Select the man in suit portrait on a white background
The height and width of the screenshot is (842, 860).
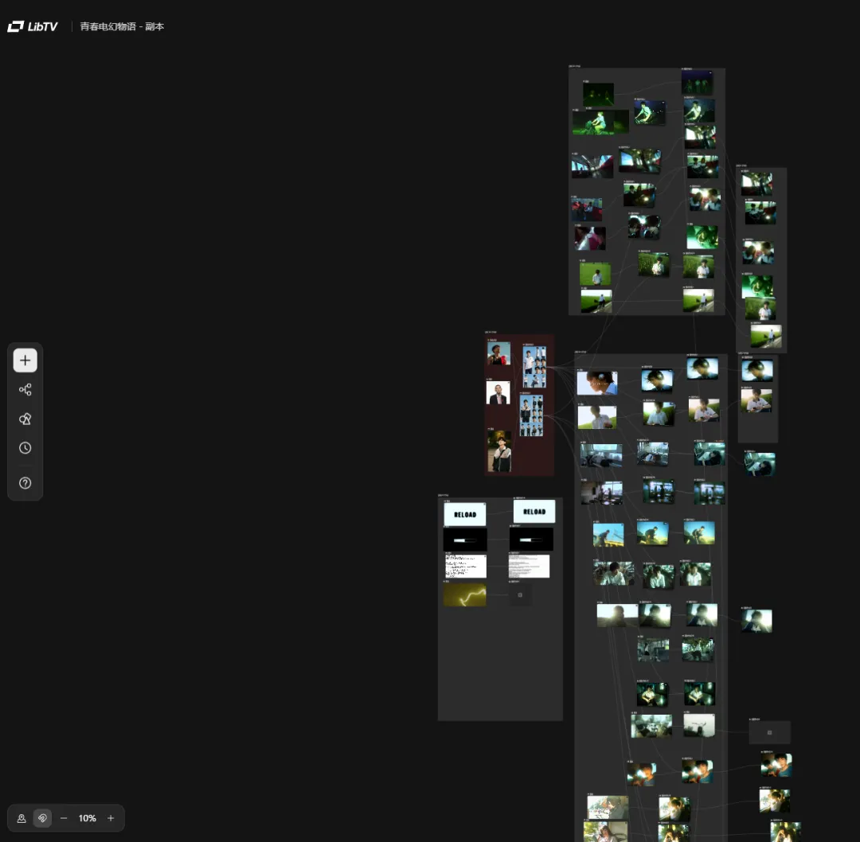tap(498, 393)
